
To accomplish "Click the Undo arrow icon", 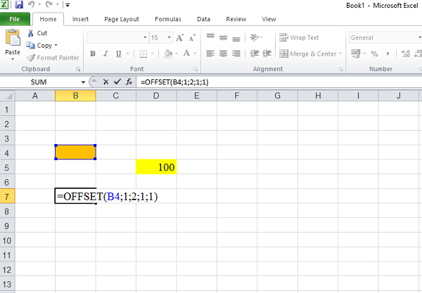I will tap(31, 5).
